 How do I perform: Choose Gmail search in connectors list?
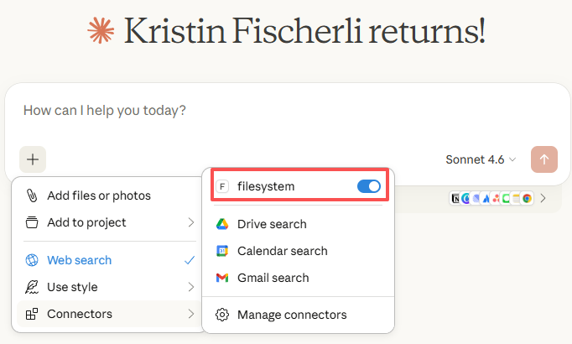coord(273,278)
